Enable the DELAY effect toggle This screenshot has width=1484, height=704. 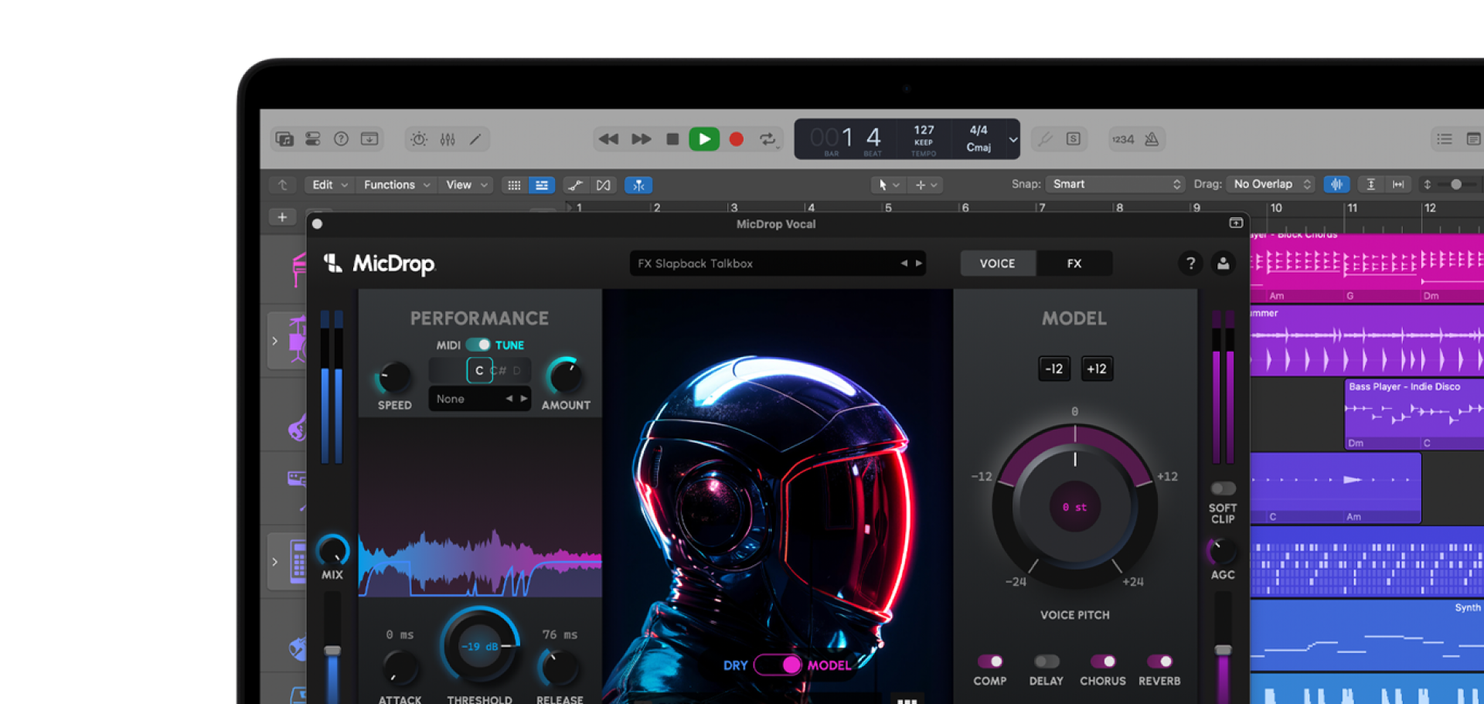click(x=1046, y=661)
